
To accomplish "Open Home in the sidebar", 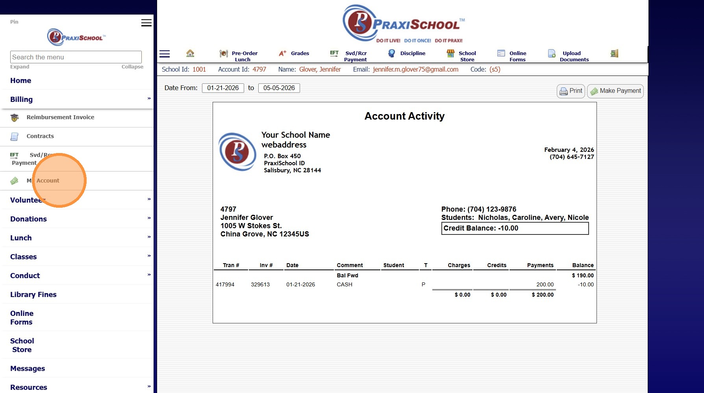I will tap(20, 81).
